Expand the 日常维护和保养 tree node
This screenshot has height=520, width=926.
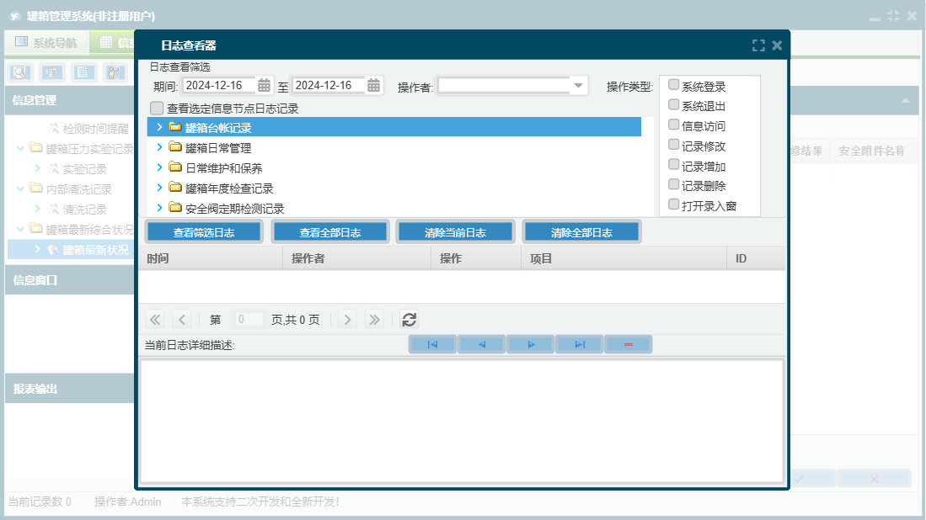159,167
